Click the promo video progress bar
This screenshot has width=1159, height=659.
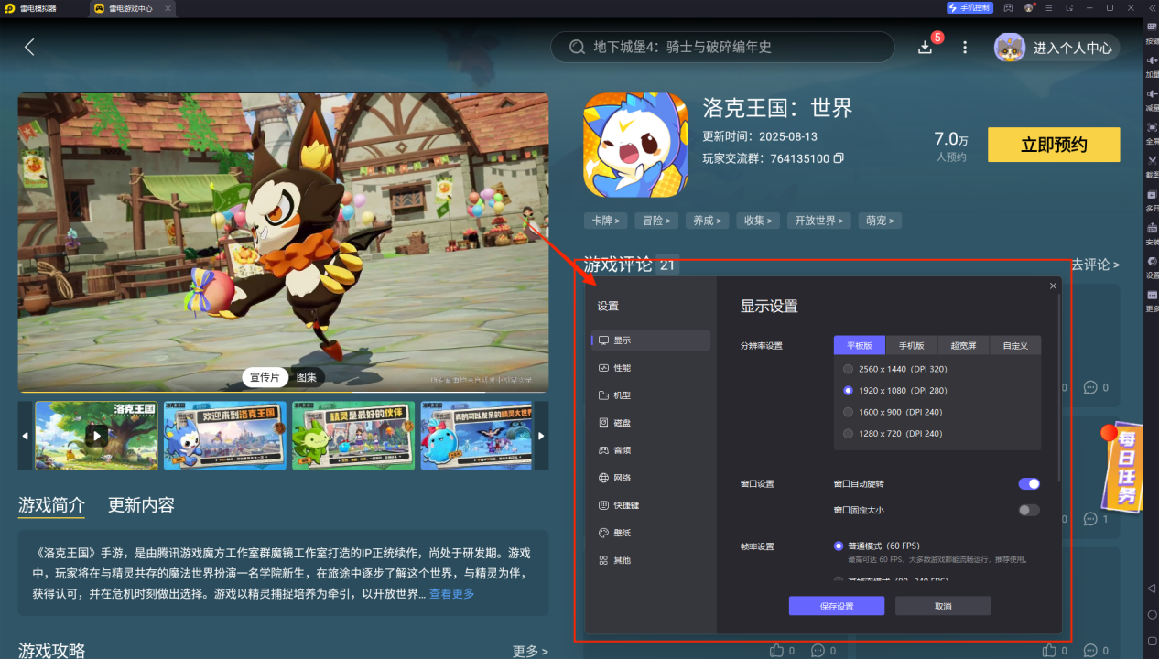[283, 392]
